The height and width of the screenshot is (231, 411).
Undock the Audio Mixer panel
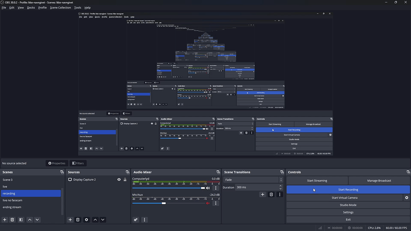218,172
